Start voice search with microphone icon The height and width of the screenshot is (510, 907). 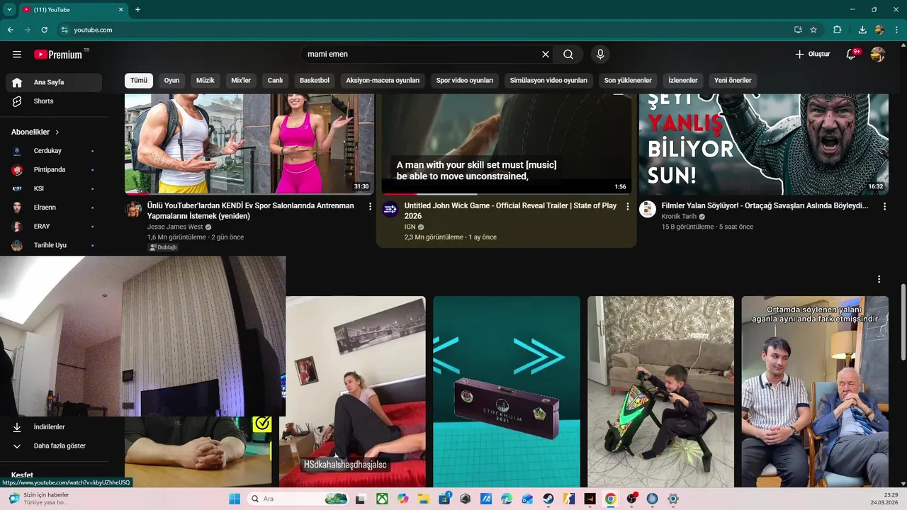pyautogui.click(x=600, y=55)
